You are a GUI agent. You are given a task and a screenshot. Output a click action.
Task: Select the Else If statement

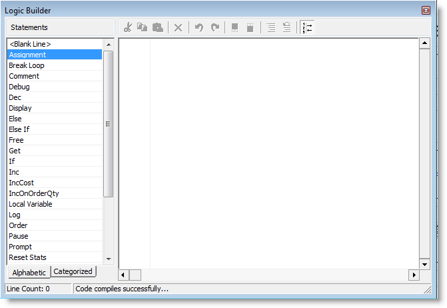coord(55,129)
